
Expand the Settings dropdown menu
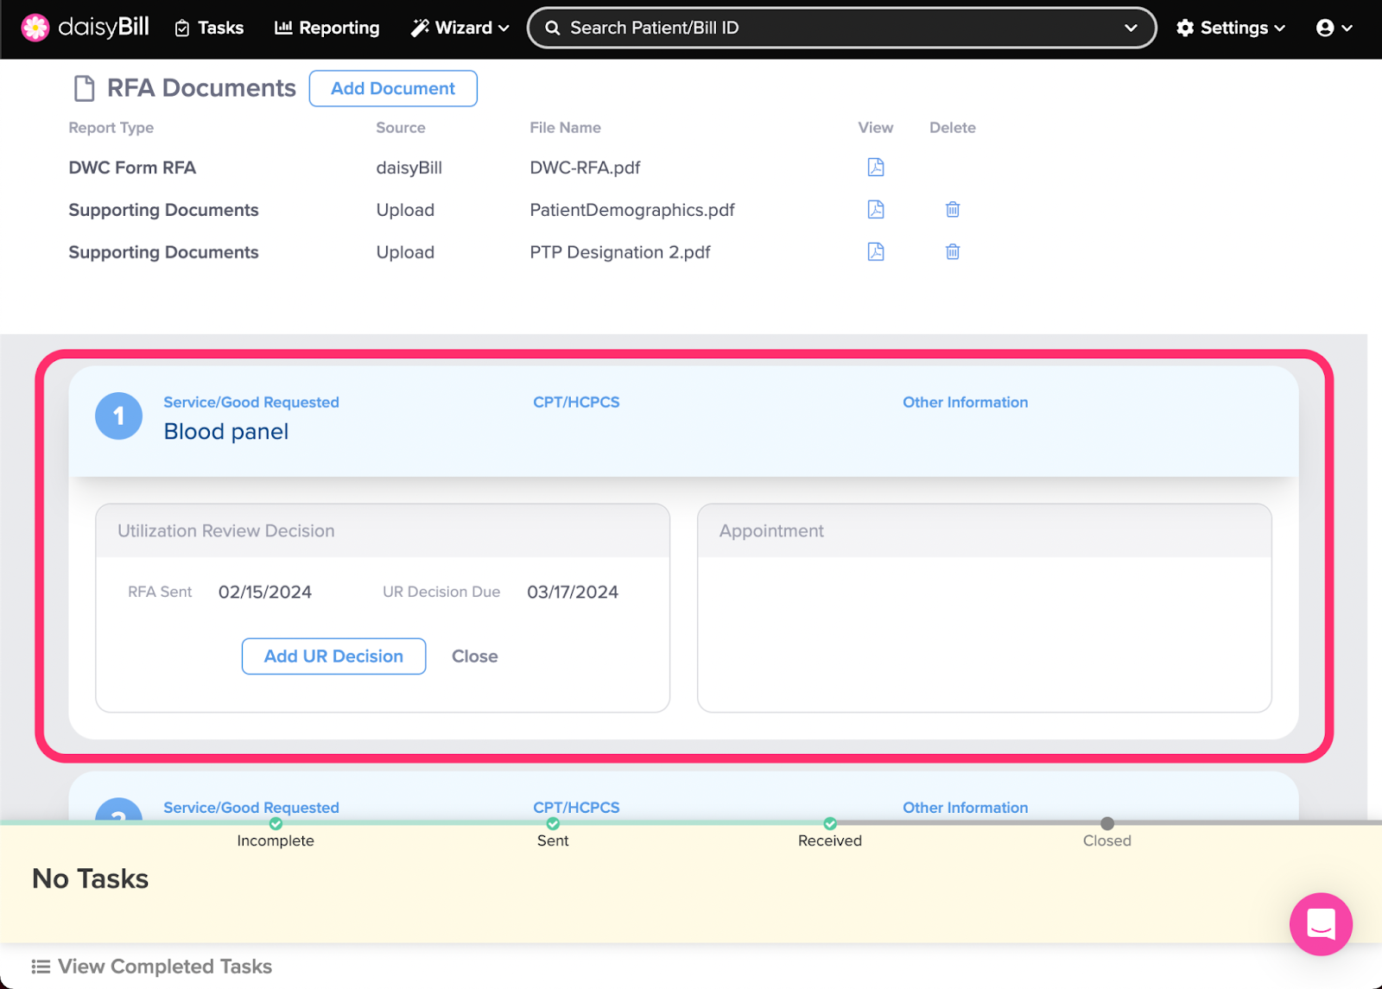pos(1230,28)
